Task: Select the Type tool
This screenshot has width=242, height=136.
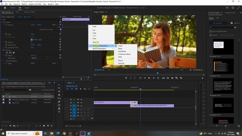Action: (59, 112)
